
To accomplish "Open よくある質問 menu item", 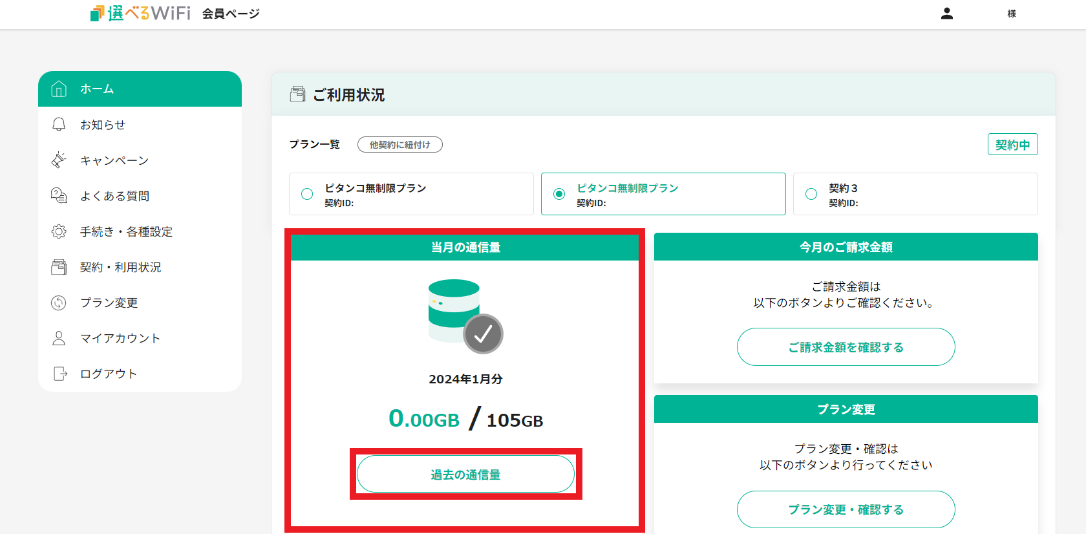I will click(x=140, y=195).
